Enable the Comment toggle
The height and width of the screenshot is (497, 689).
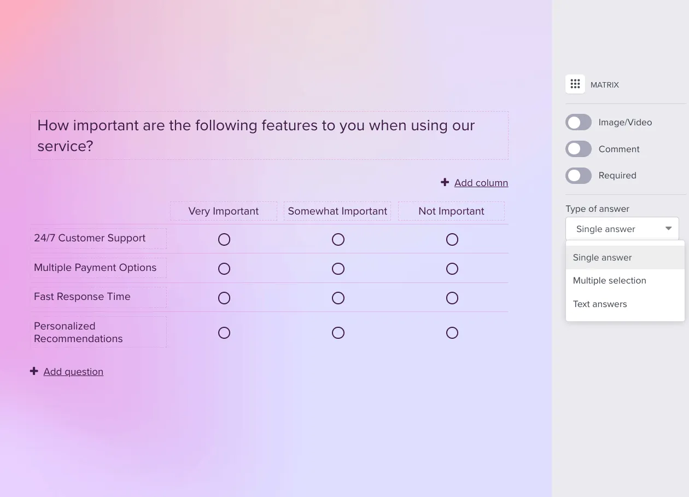point(578,149)
